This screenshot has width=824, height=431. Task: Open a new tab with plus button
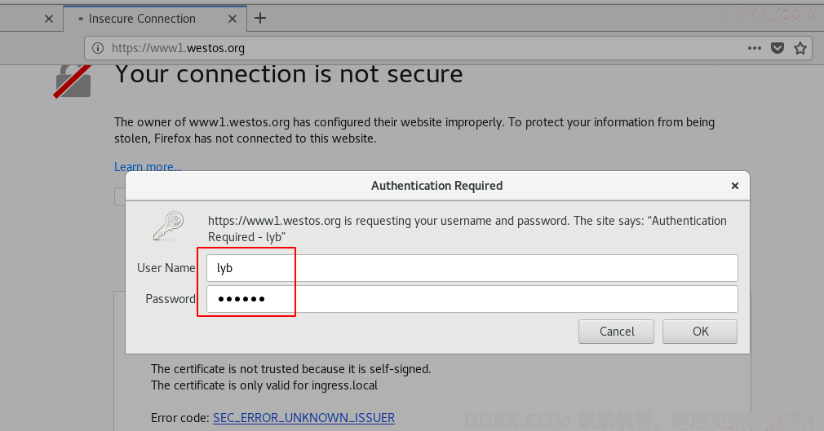pyautogui.click(x=260, y=19)
